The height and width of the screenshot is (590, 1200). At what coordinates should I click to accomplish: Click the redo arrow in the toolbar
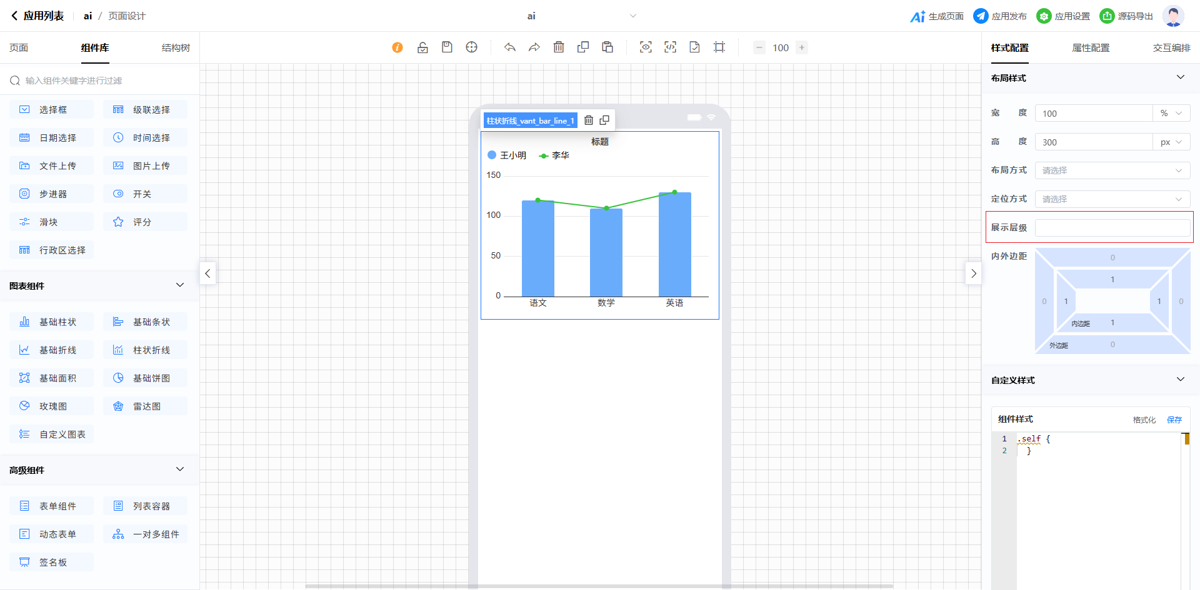[534, 47]
